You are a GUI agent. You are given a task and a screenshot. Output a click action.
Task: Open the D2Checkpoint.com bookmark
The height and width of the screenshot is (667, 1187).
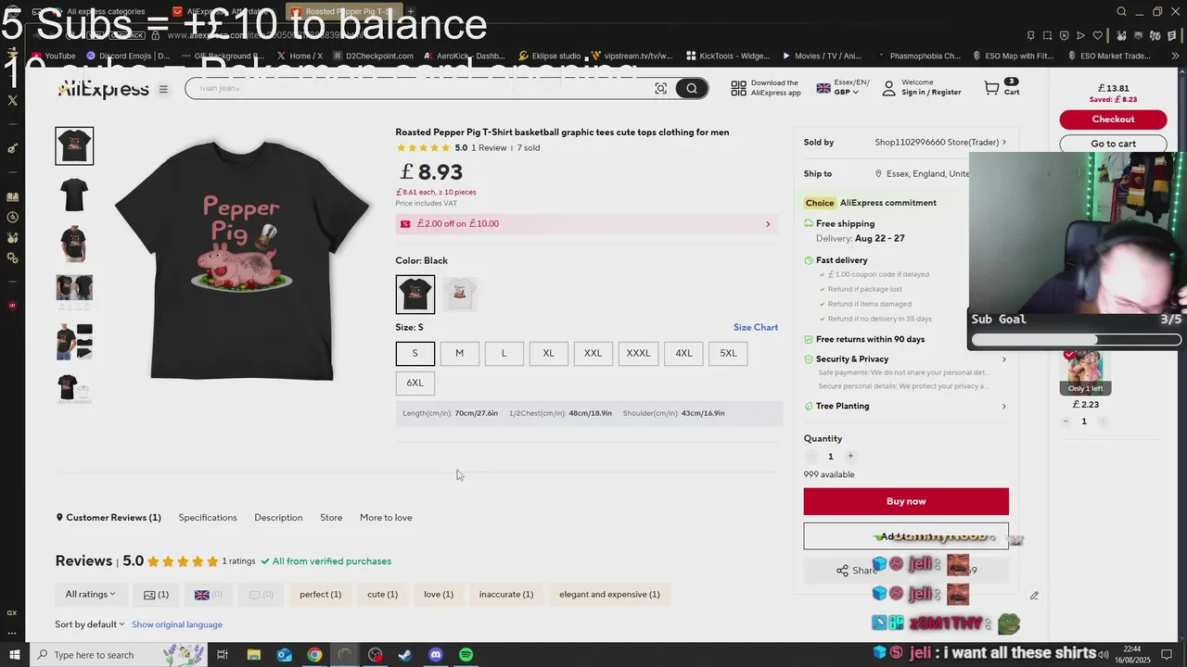[x=373, y=56]
